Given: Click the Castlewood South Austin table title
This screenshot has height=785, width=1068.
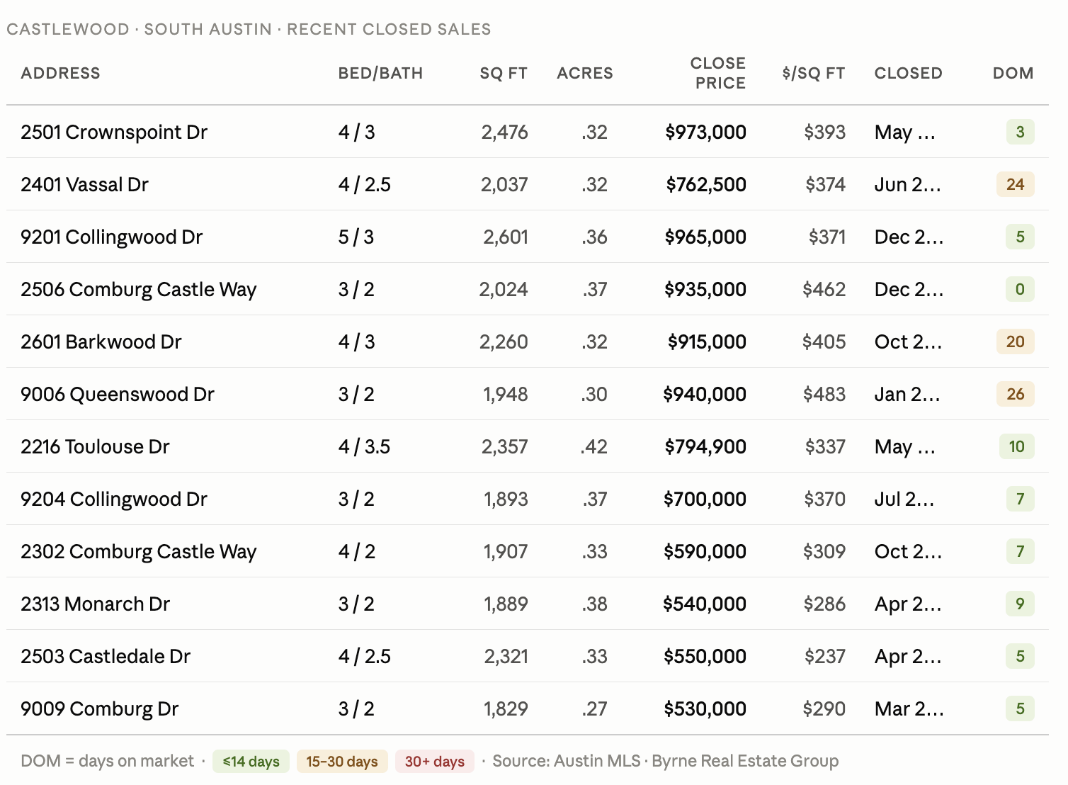Looking at the screenshot, I should click(x=249, y=29).
